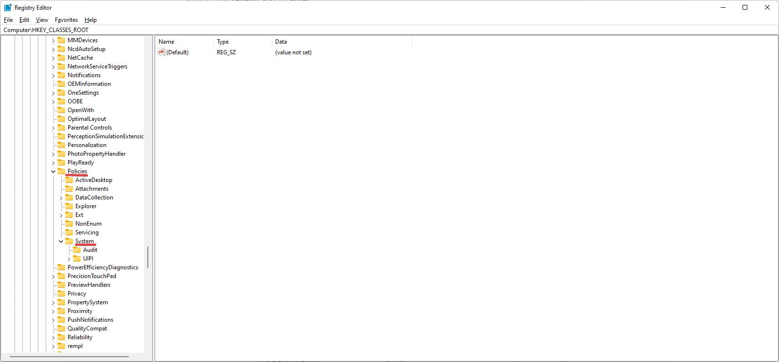This screenshot has height=362, width=779.
Task: Click the OneSettings folder icon
Action: tap(61, 93)
